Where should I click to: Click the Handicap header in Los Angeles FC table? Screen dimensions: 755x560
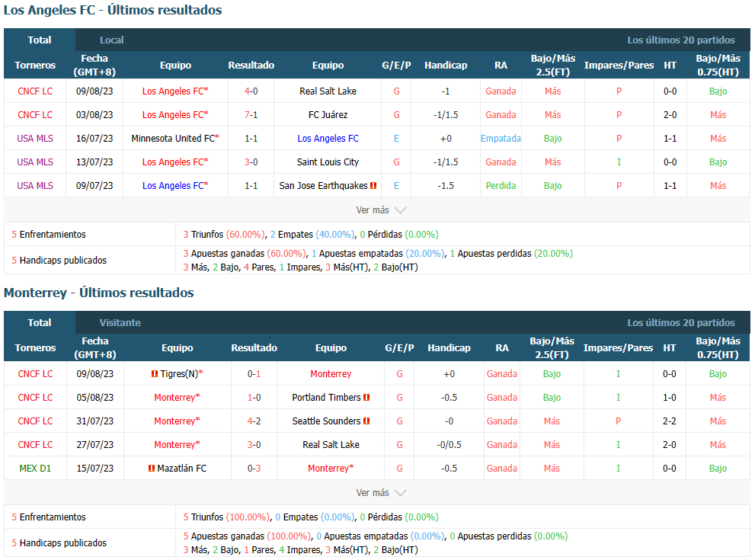point(446,65)
